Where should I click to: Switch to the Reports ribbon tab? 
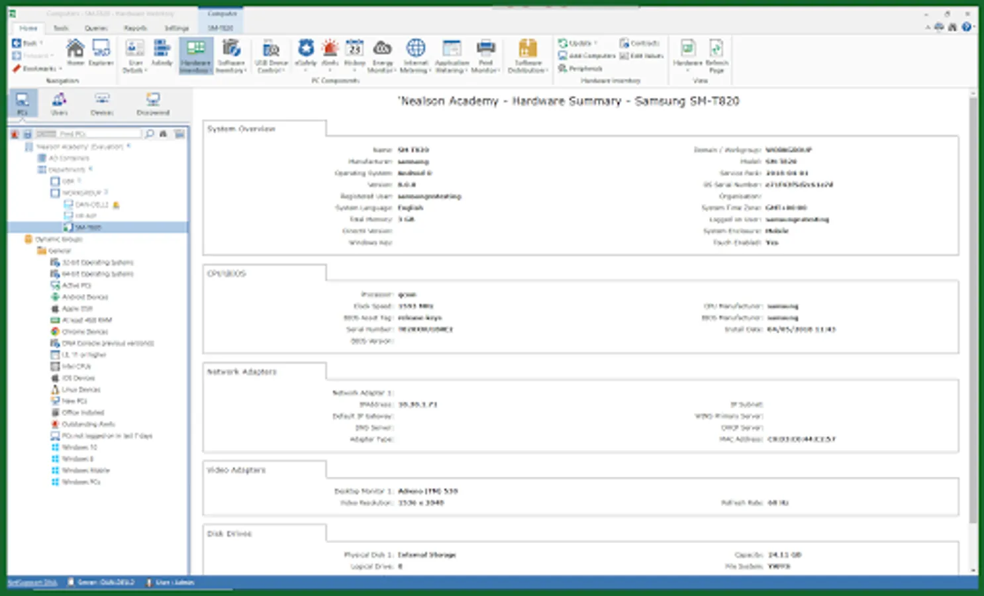click(x=135, y=28)
